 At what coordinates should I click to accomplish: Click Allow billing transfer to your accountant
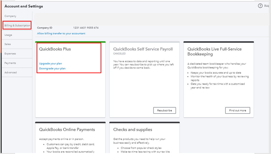tap(61, 33)
